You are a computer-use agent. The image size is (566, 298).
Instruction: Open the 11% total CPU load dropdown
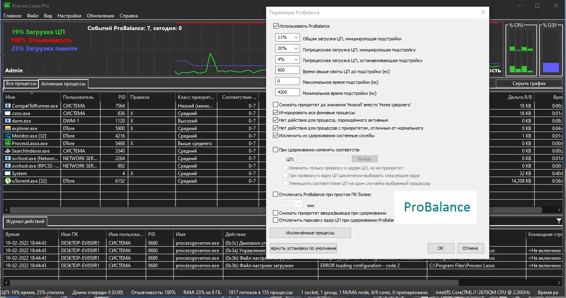point(288,38)
